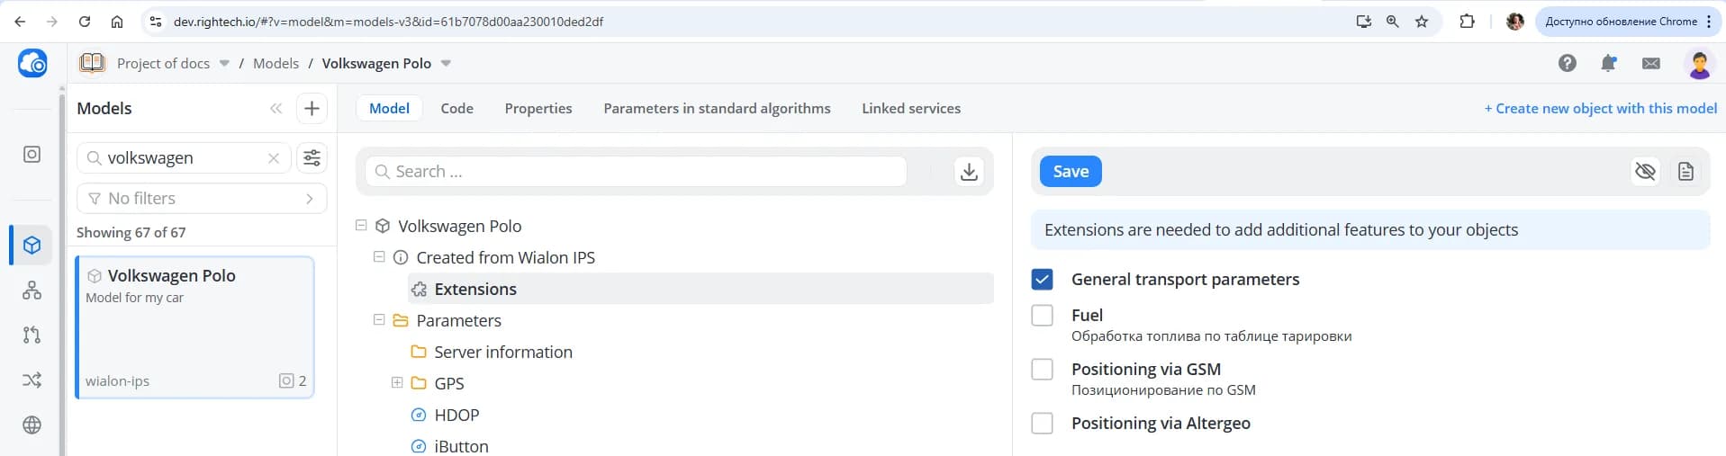The height and width of the screenshot is (456, 1726).
Task: Collapse the Models panel with double chevron
Action: click(276, 108)
